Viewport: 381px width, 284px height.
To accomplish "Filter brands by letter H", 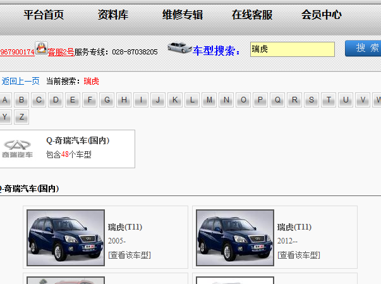I will click(124, 100).
